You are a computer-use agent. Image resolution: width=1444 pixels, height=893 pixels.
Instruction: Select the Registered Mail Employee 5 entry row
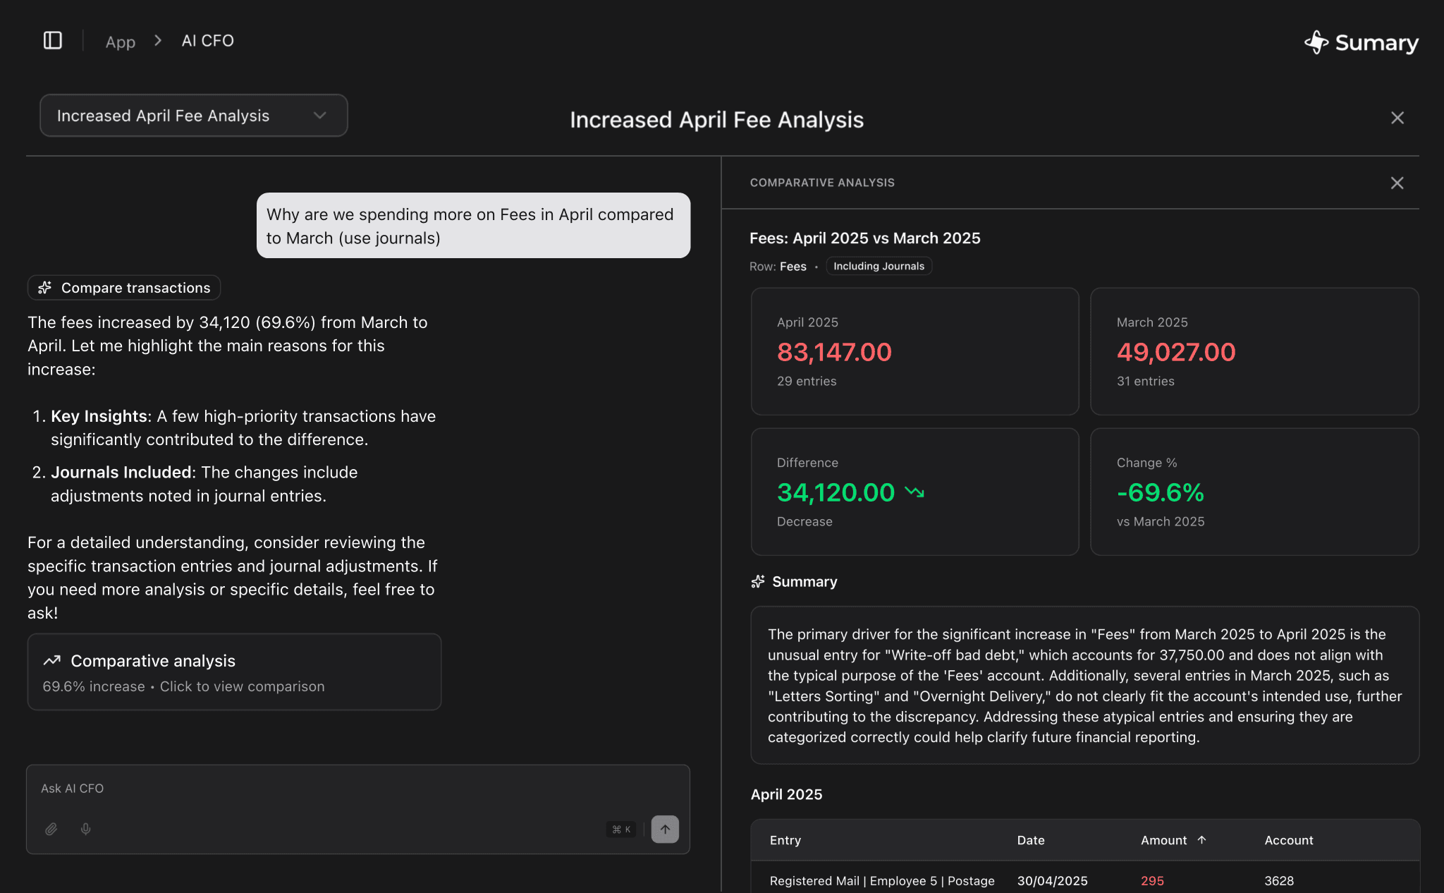pos(881,880)
